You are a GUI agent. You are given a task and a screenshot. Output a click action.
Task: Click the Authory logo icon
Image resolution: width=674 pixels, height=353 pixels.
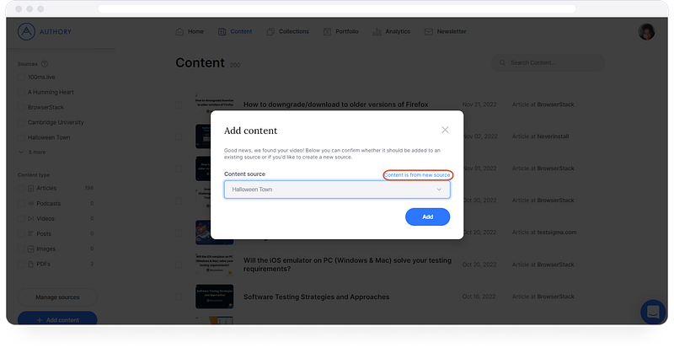[x=26, y=31]
